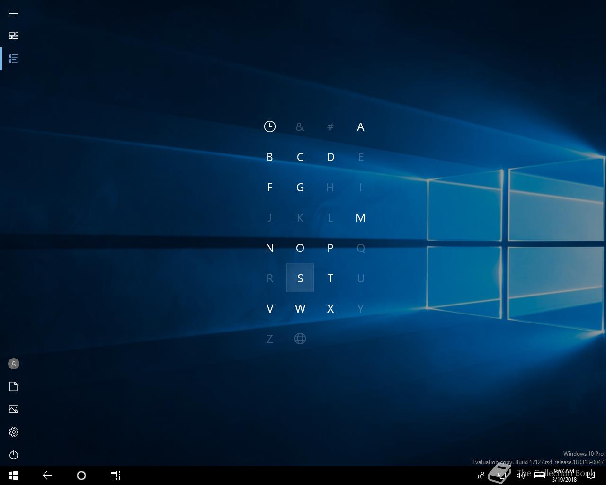Open the Pictures shortcut icon
The height and width of the screenshot is (485, 606).
tap(14, 409)
